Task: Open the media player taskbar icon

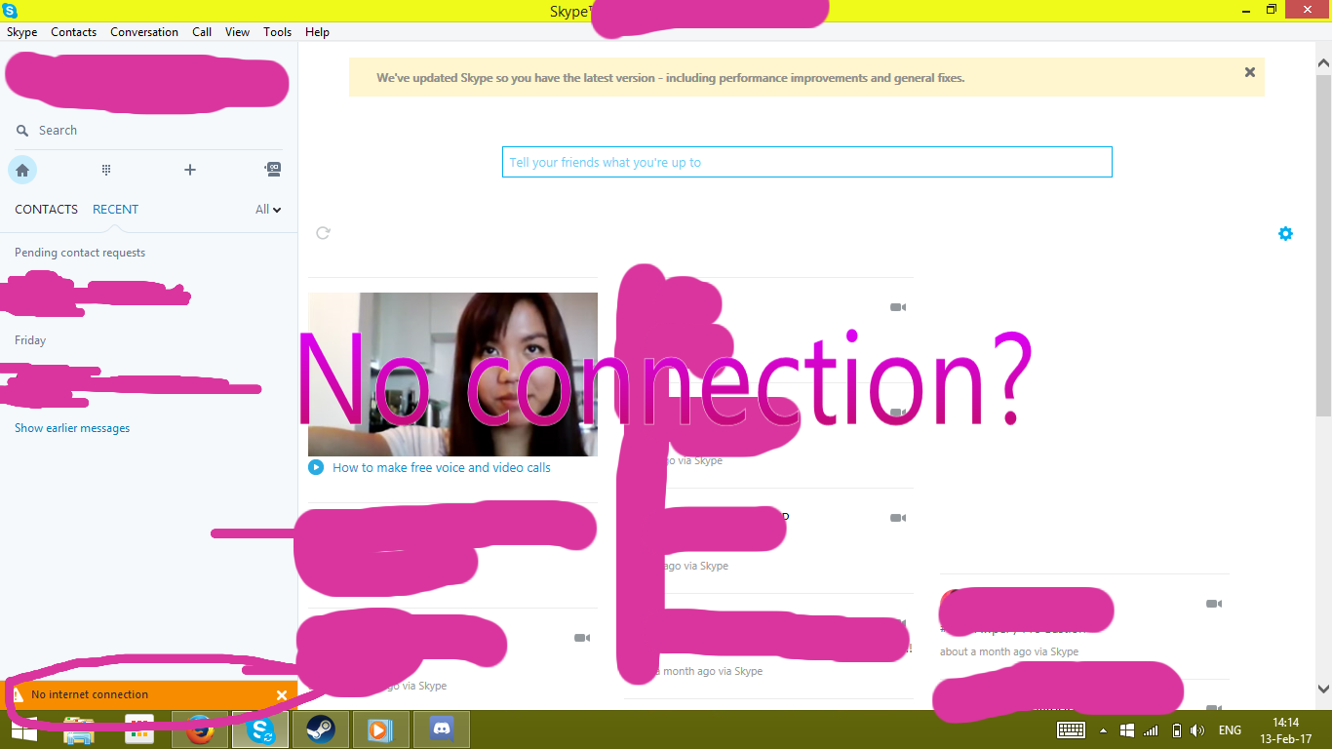Action: coord(381,729)
